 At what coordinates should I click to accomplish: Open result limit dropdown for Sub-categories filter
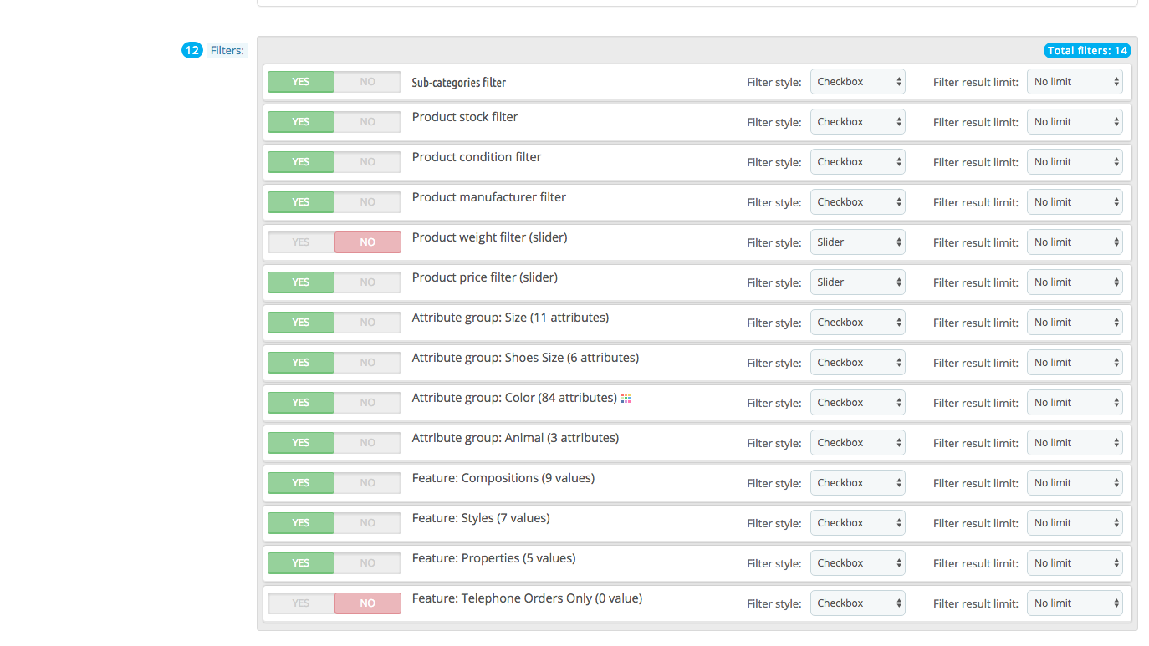tap(1075, 82)
